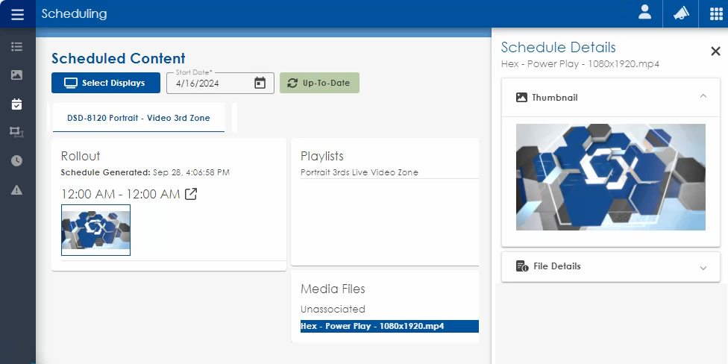Open the user profile icon
728x364 pixels.
pos(644,13)
